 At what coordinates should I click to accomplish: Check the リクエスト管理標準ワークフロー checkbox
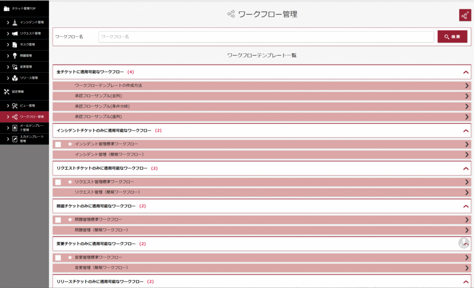pos(58,182)
